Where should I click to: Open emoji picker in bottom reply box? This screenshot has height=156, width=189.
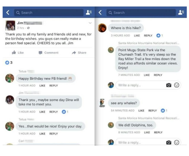(x=177, y=142)
